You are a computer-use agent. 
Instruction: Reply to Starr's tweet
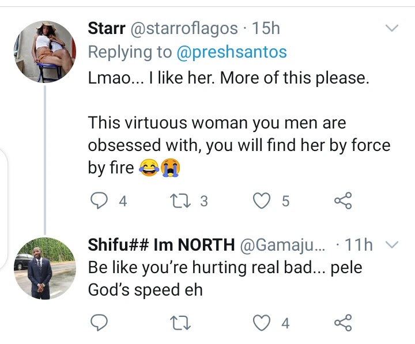tap(100, 201)
